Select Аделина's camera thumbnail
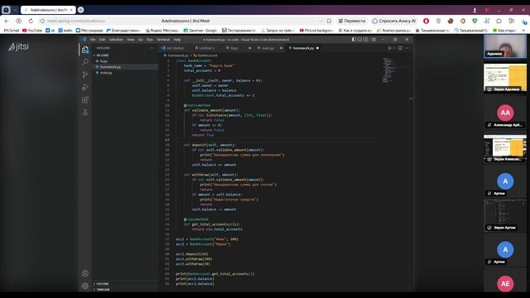The height and width of the screenshot is (298, 530). click(x=505, y=46)
